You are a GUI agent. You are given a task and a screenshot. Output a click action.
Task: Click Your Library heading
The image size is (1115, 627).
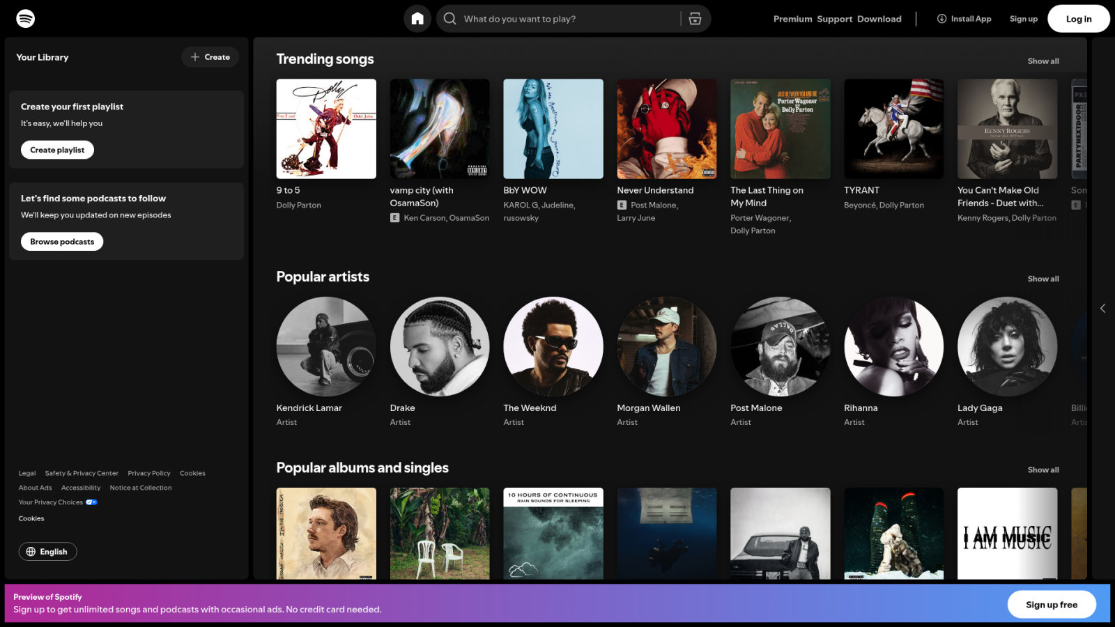click(x=43, y=57)
